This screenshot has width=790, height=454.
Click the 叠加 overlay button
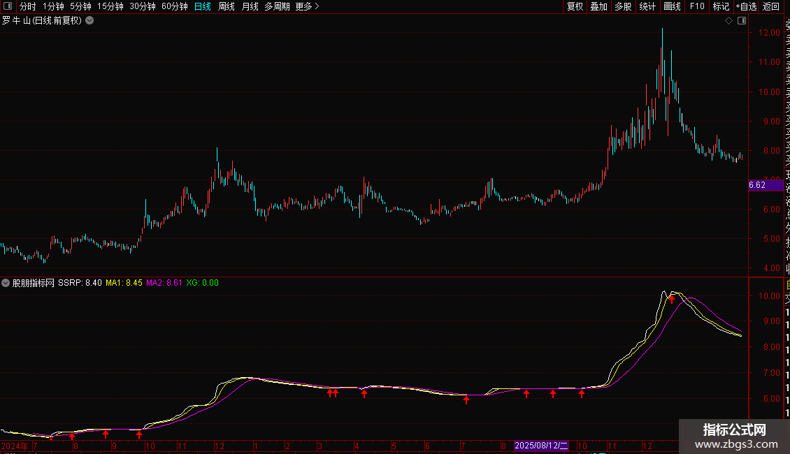click(x=599, y=6)
